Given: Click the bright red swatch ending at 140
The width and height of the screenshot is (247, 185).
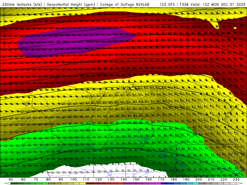Looking at the screenshot, I should click(x=120, y=183).
